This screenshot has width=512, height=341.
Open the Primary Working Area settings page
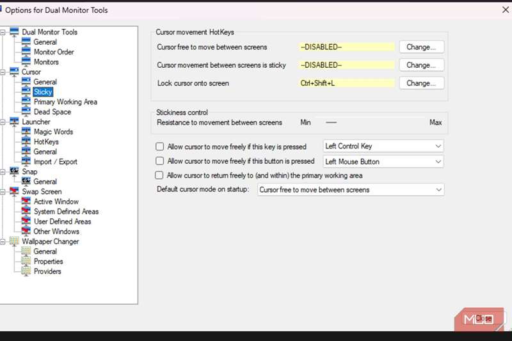pos(65,102)
